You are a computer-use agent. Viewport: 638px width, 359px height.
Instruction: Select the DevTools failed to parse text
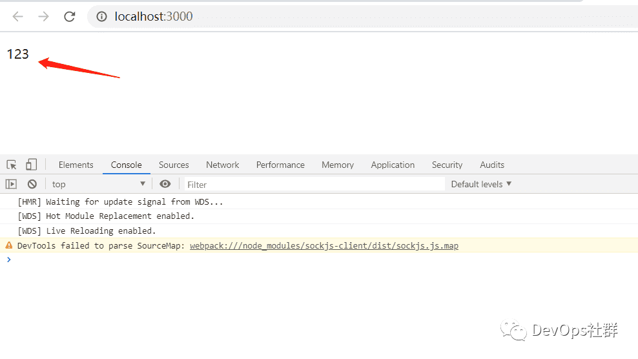tap(101, 246)
